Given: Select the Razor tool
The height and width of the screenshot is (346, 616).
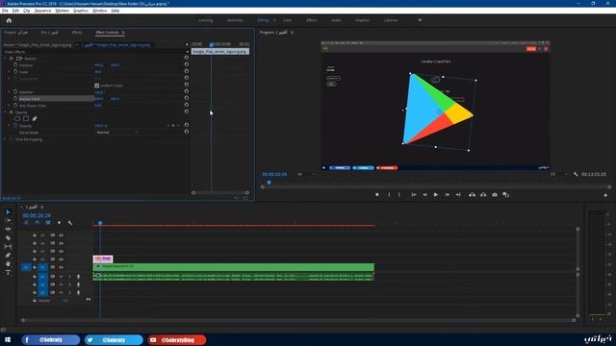Looking at the screenshot, I should click(8, 237).
